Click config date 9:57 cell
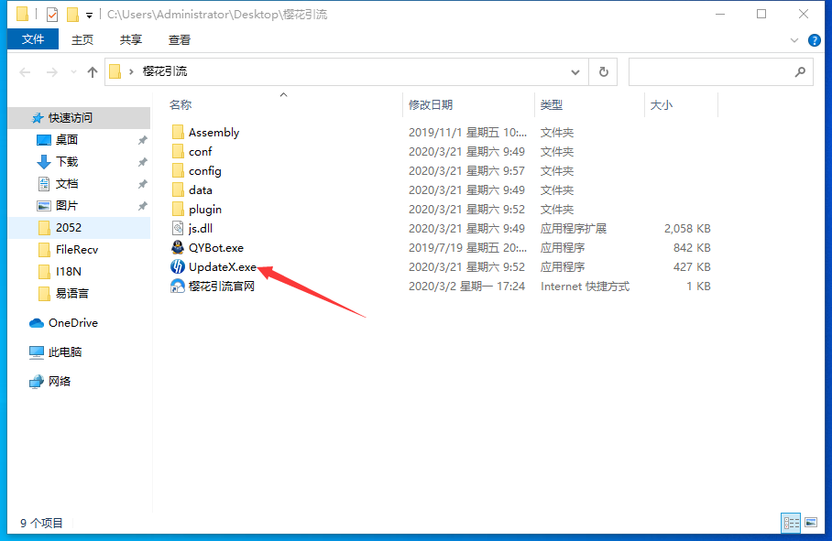This screenshot has height=541, width=832. (x=466, y=170)
